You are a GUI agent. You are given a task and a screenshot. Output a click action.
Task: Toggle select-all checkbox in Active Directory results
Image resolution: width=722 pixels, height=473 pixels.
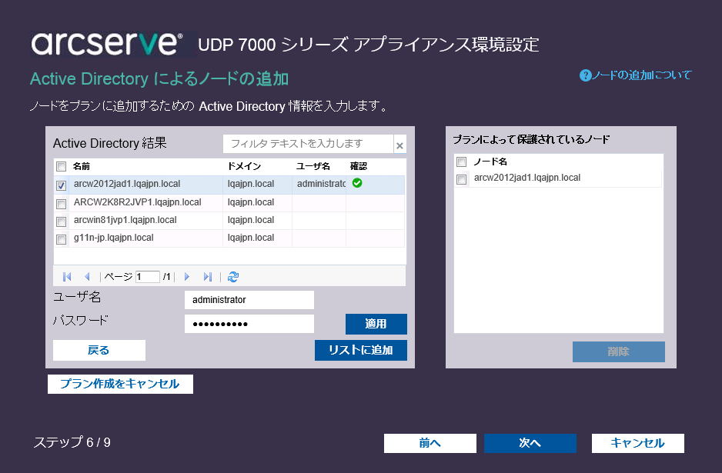pyautogui.click(x=62, y=167)
